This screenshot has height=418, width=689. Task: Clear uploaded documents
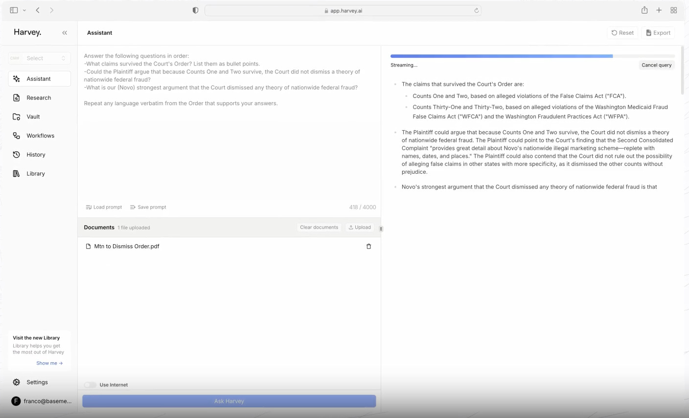click(x=319, y=227)
